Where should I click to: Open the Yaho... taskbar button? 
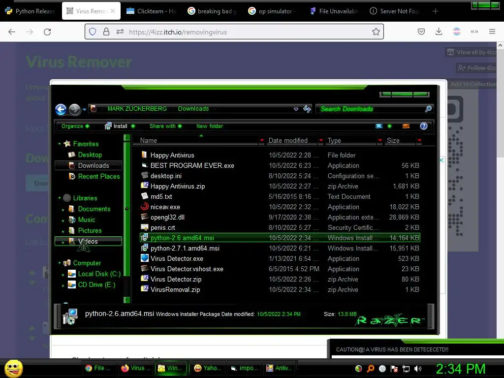click(208, 368)
